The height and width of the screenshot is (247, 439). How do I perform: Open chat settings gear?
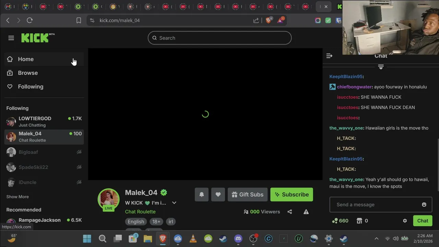[x=405, y=221]
